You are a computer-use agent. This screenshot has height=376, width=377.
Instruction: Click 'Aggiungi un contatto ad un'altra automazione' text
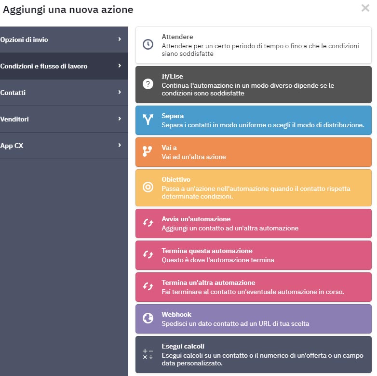[x=230, y=228]
